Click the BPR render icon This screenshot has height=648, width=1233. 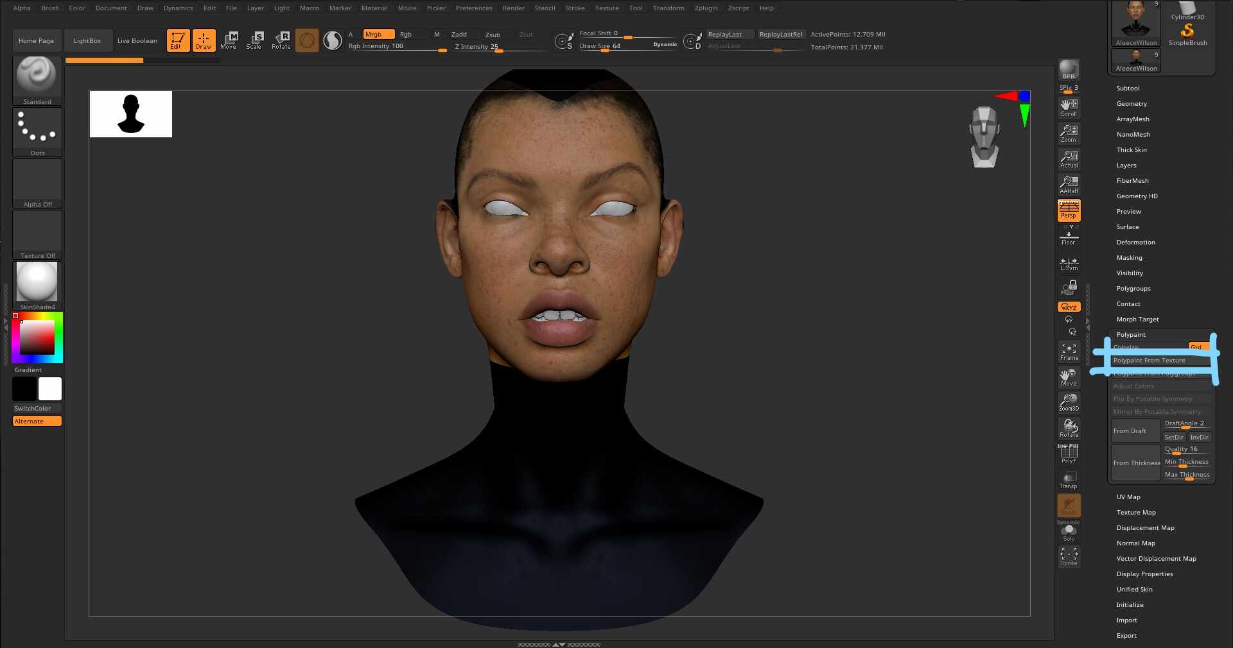point(1069,69)
